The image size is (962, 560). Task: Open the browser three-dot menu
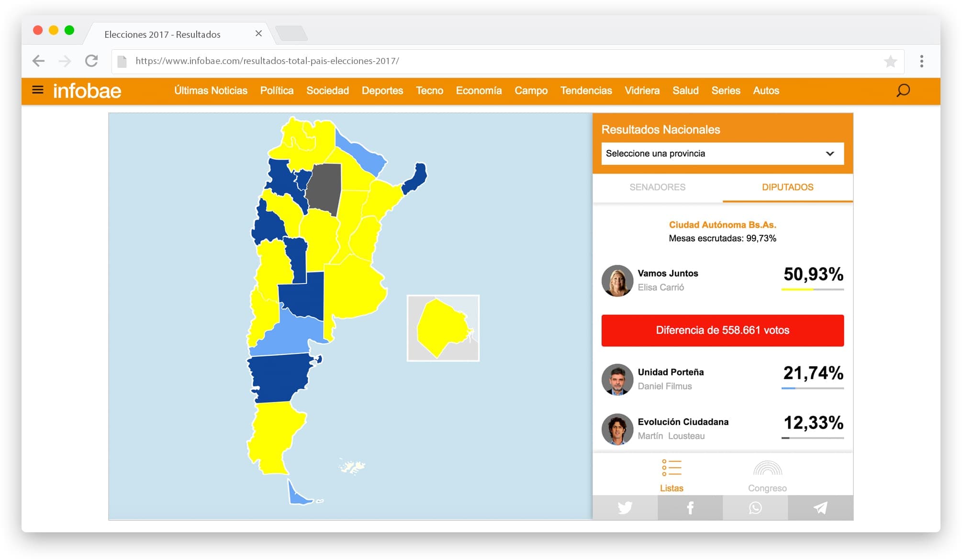(921, 61)
